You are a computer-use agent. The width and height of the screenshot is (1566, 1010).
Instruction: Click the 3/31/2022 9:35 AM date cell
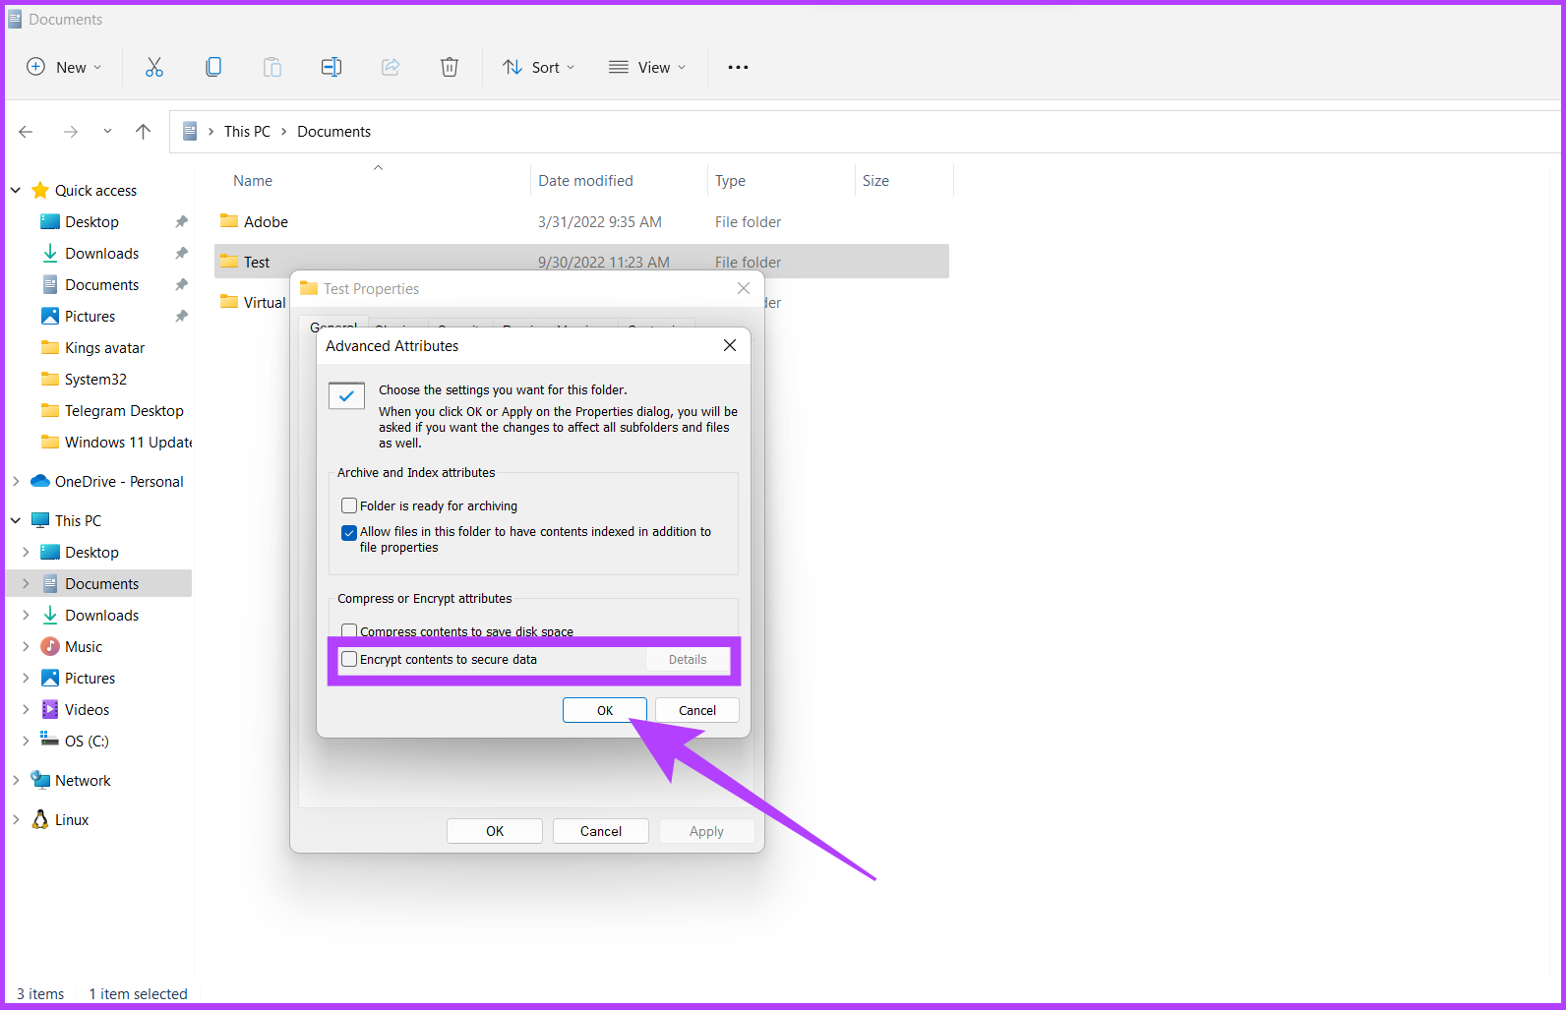click(x=600, y=222)
